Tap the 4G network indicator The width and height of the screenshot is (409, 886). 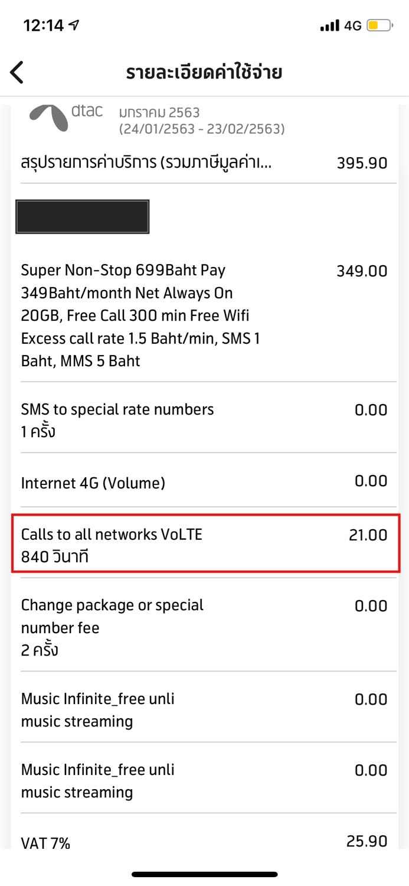(352, 26)
